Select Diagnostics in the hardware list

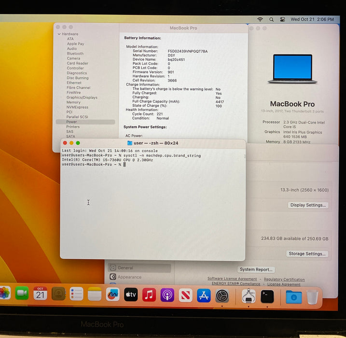(x=77, y=73)
